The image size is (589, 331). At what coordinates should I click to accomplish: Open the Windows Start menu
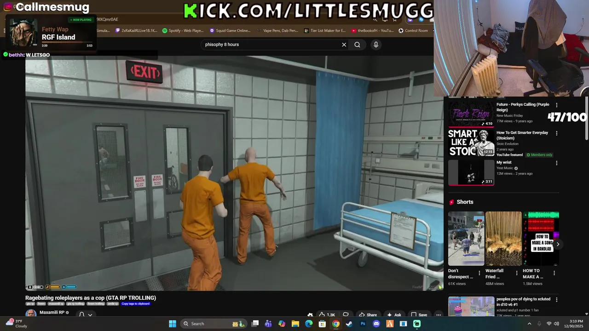[x=173, y=324]
